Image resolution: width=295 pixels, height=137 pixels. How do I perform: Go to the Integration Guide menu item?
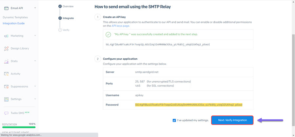pos(13,23)
